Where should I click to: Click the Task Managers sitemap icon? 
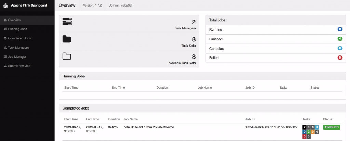(x=5, y=48)
